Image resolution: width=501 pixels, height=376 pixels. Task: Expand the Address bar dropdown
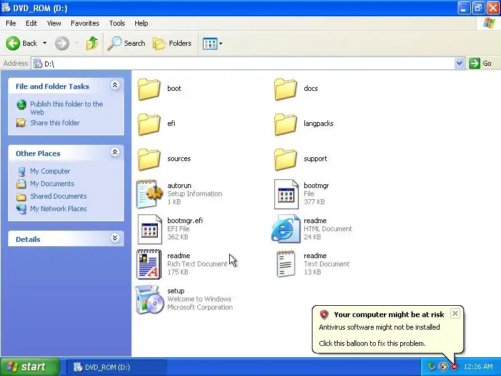pyautogui.click(x=459, y=63)
